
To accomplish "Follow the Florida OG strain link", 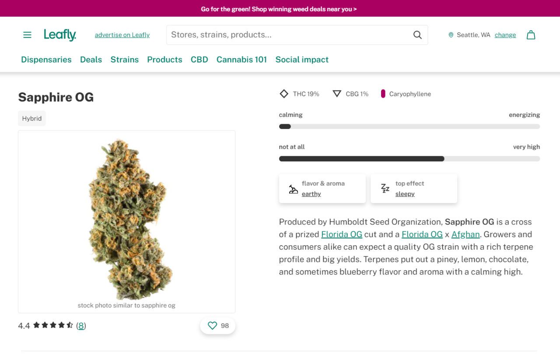I will pos(342,234).
